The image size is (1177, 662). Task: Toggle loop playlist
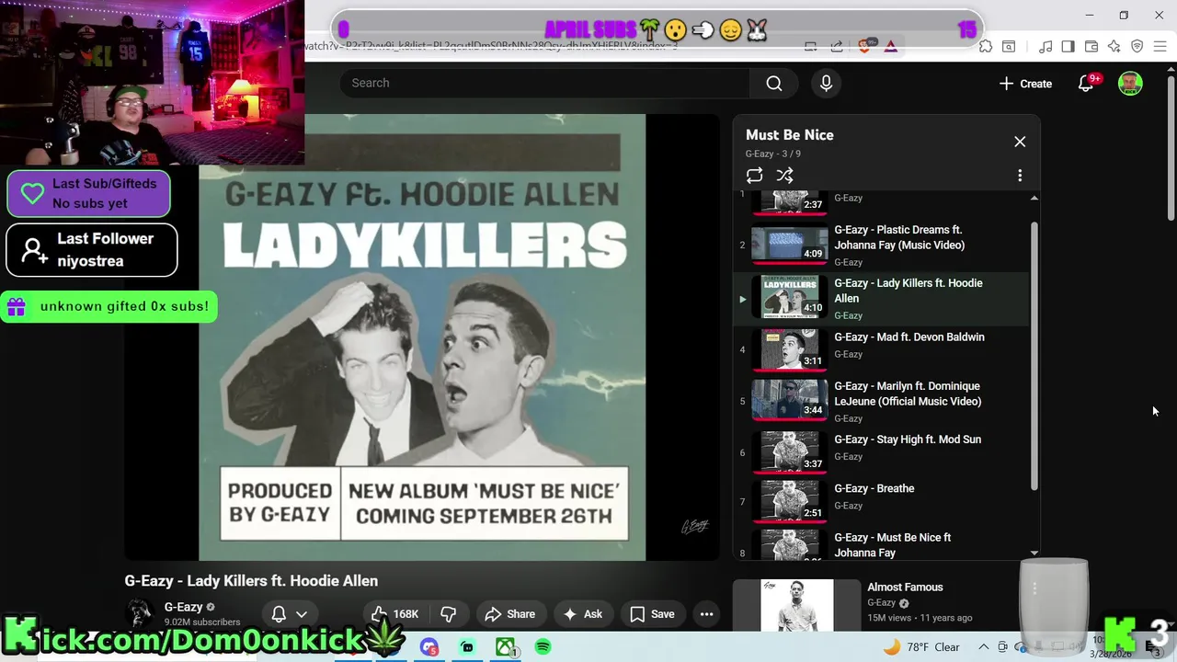(x=754, y=176)
